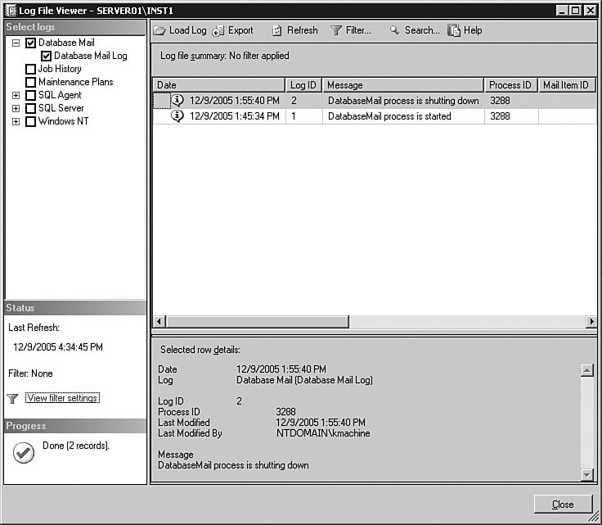Select row '12/9/2005 1:45:34 PM'

[375, 116]
